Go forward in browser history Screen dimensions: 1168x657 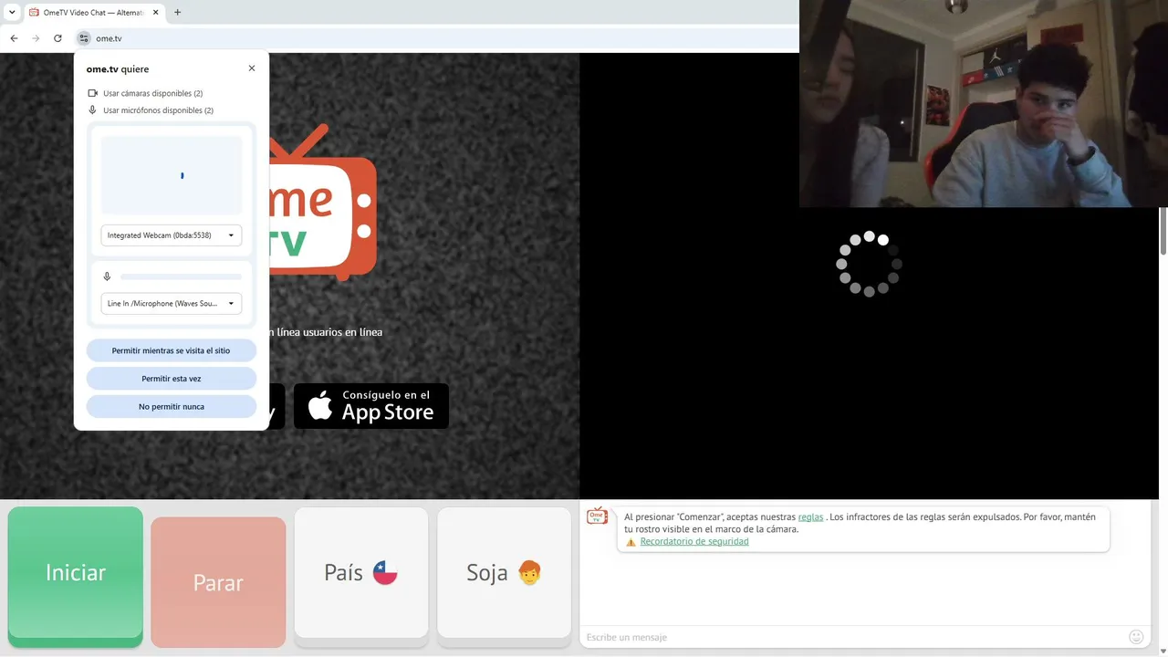pos(36,38)
